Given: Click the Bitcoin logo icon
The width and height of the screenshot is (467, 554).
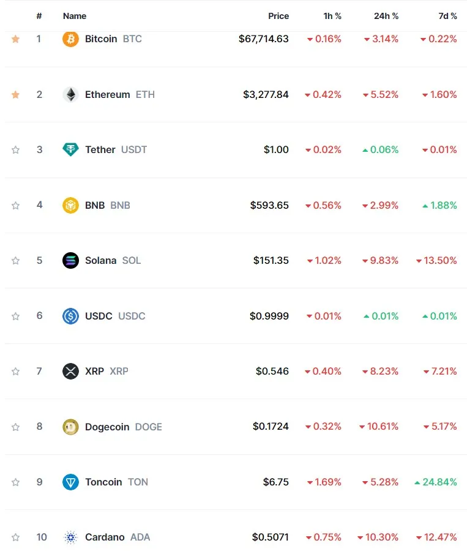Looking at the screenshot, I should point(70,39).
